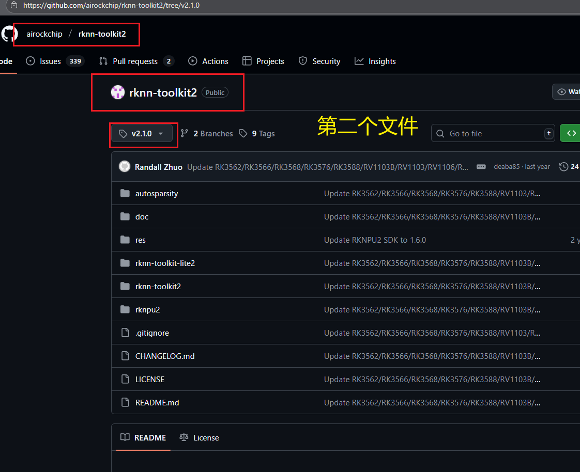Viewport: 580px width, 472px height.
Task: Click the LICENSE file icon
Action: tap(126, 379)
